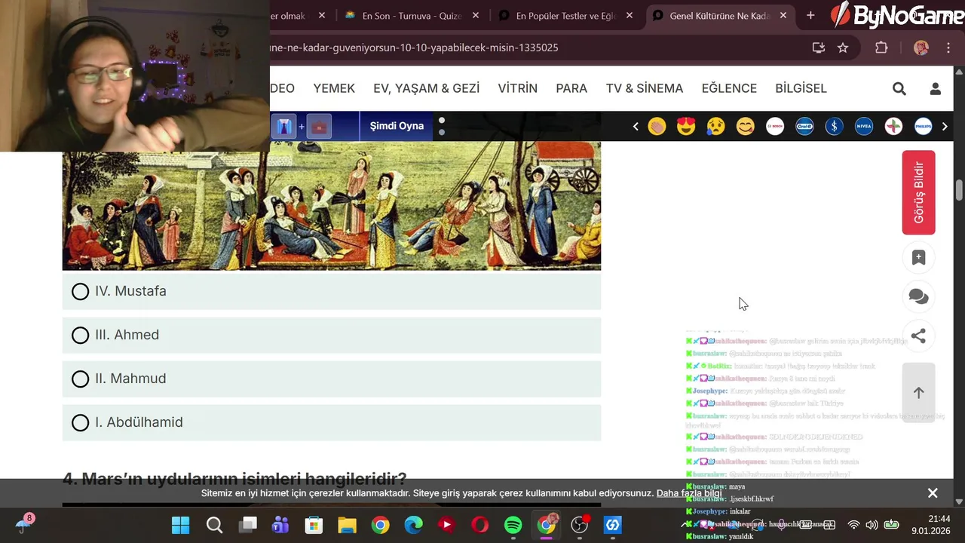
Task: Close the En Son - Turnuva tab
Action: (x=476, y=16)
